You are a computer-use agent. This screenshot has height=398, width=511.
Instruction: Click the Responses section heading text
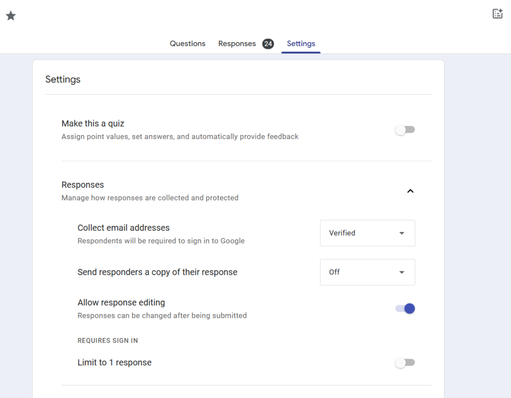83,185
